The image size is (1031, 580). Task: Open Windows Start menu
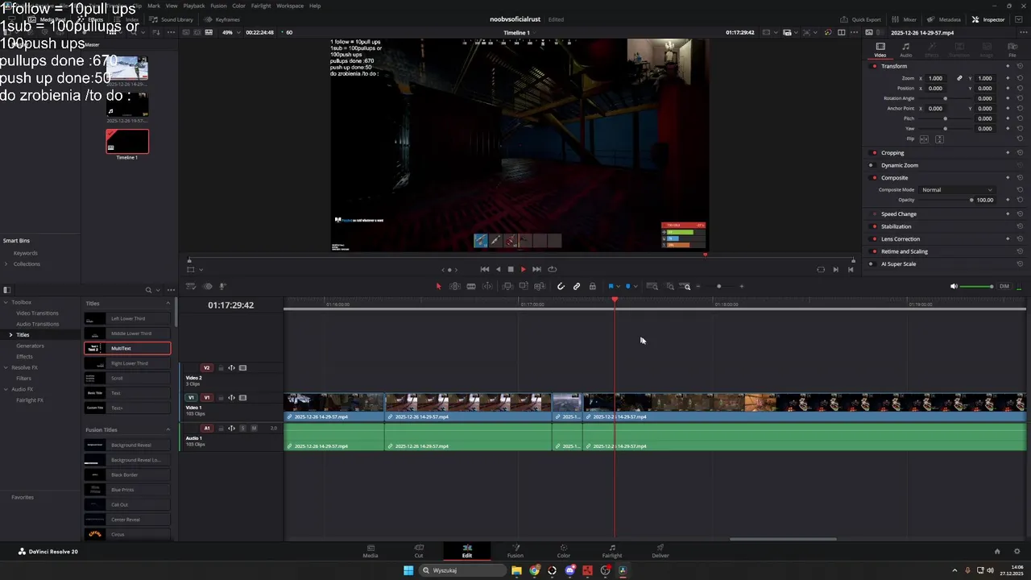[408, 570]
